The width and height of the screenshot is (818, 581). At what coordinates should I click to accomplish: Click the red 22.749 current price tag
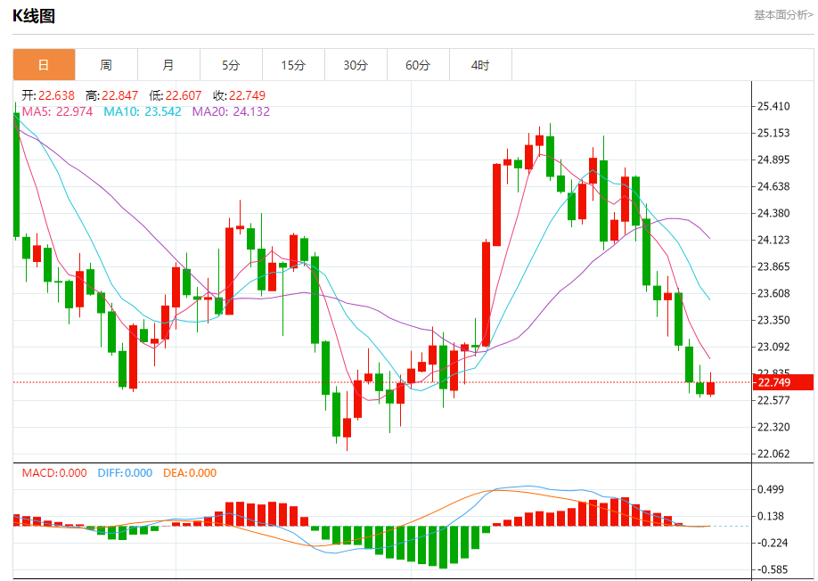pos(783,382)
